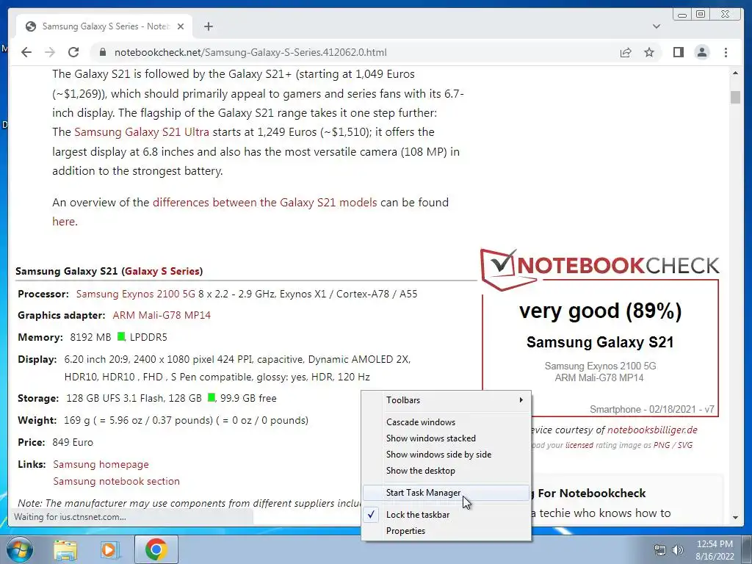Screen dimensions: 752x564
Task: Open ARM Mali-G78 MP14 link
Action: click(x=162, y=316)
